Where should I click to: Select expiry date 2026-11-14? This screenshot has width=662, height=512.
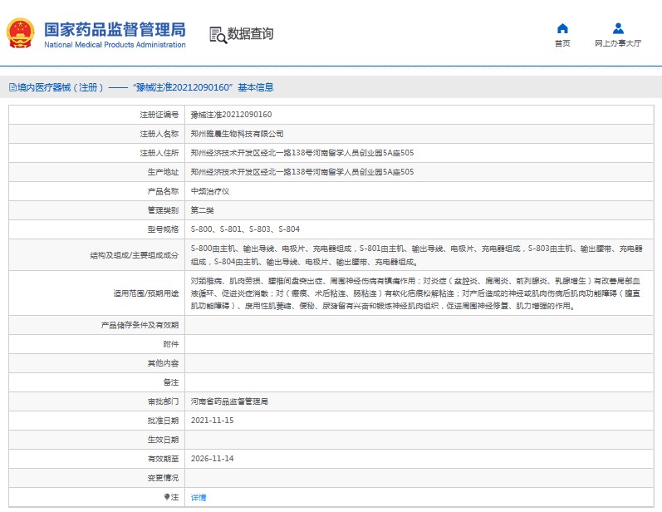[x=212, y=458]
